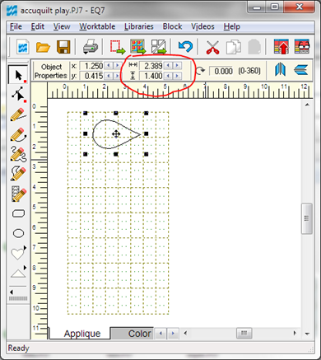Viewport: 321px width, 360px height.
Task: Increase the x position value
Action: pos(118,66)
